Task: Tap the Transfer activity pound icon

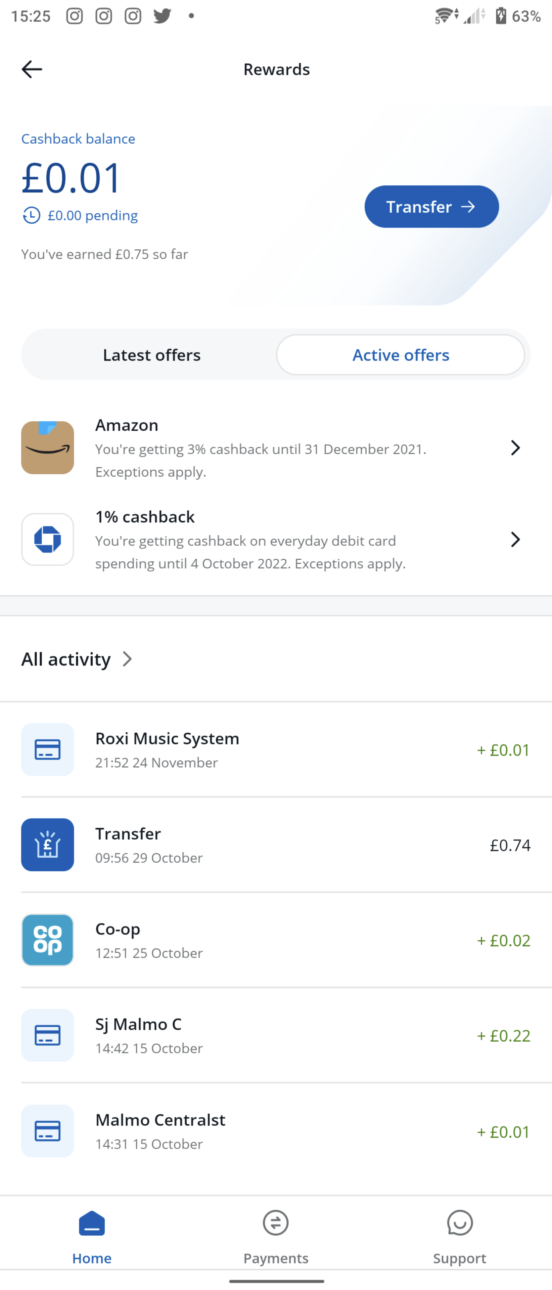Action: pyautogui.click(x=48, y=845)
